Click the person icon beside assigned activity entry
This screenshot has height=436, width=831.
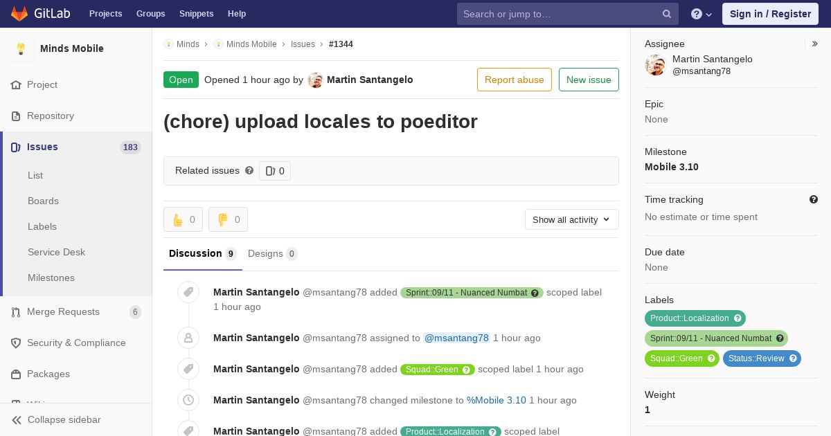[188, 338]
